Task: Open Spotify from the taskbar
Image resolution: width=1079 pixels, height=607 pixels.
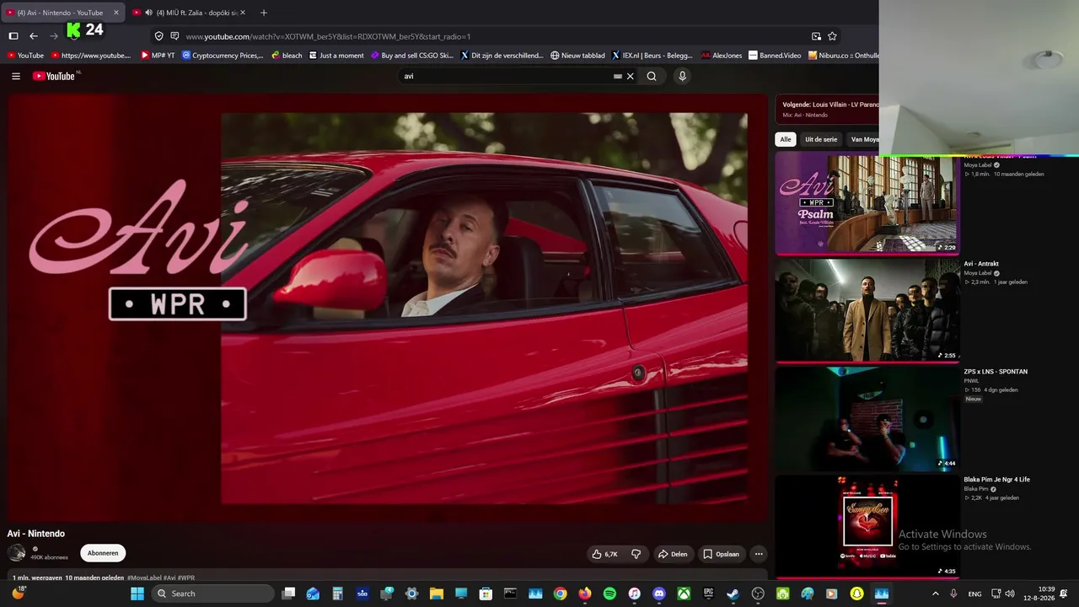Action: tap(609, 594)
